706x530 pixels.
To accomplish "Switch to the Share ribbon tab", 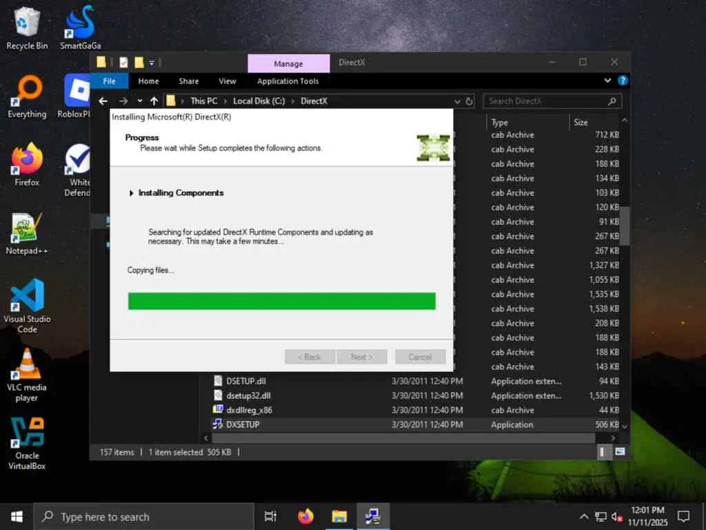I will click(189, 81).
